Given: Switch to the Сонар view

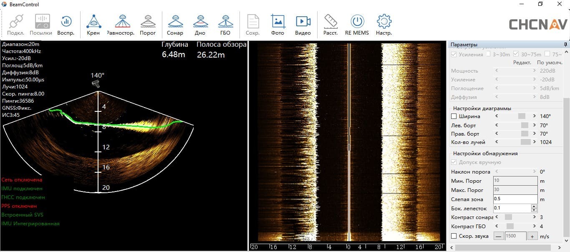Looking at the screenshot, I should [175, 25].
